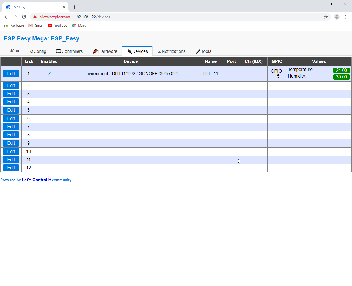Open the Let's Control It link

pyautogui.click(x=36, y=180)
